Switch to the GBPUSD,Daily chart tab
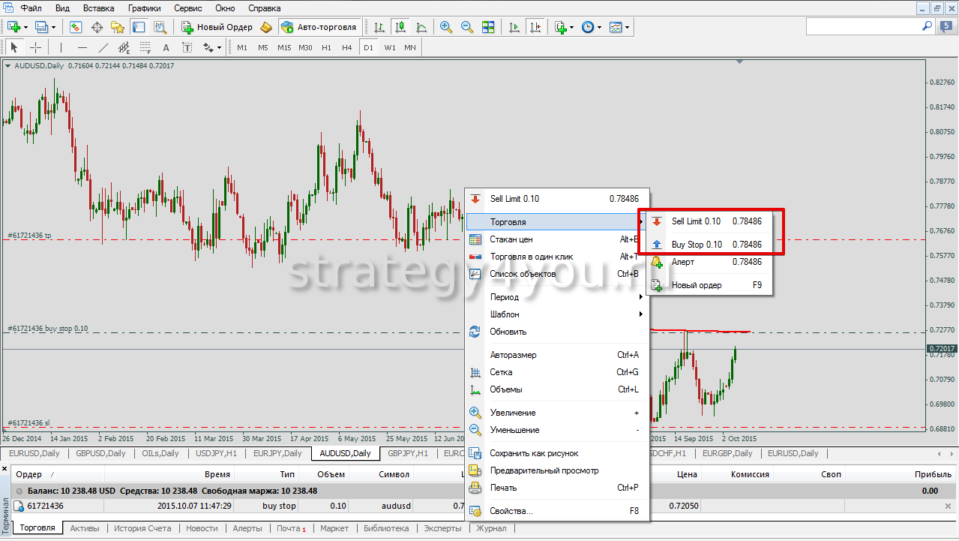959x541 pixels. click(100, 453)
